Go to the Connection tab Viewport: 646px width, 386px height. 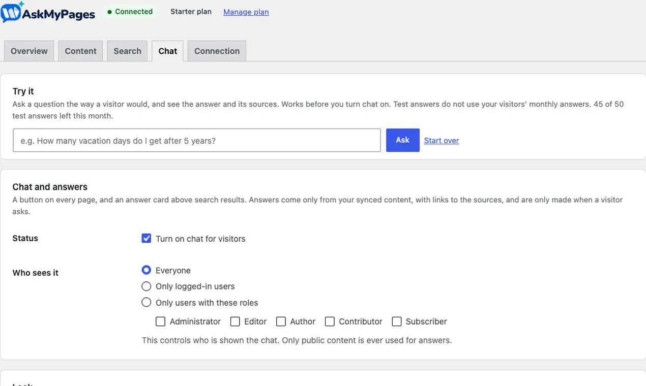pos(217,51)
